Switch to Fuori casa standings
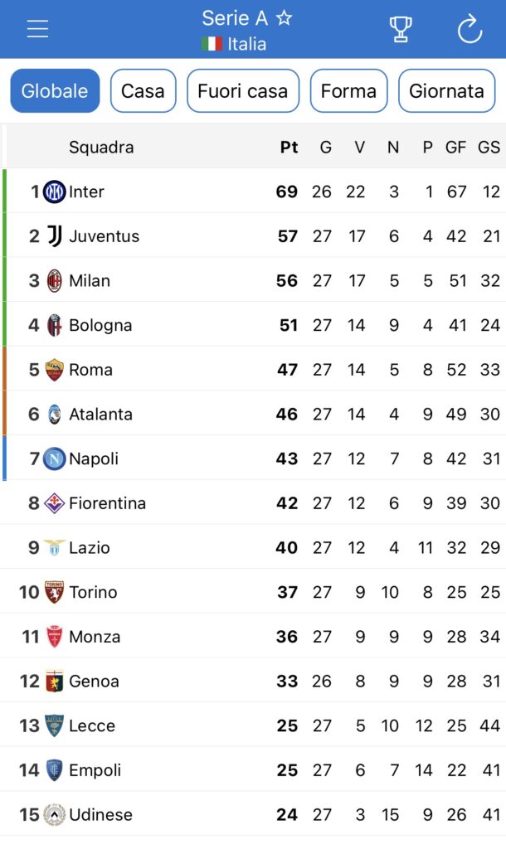 click(243, 90)
